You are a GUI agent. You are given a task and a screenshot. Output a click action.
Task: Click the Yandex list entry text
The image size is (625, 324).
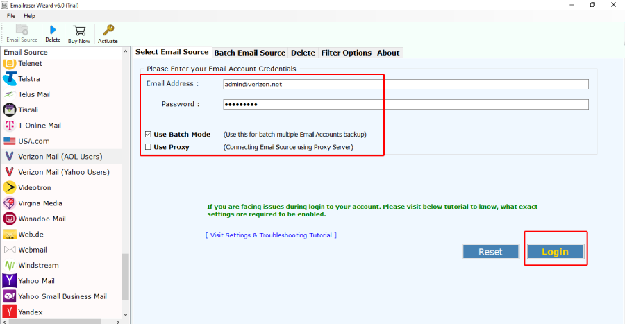pos(31,312)
